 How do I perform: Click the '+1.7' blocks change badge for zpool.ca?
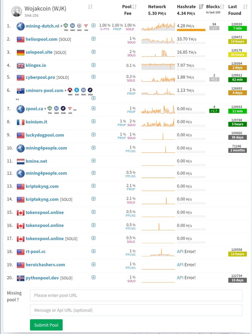pos(214,111)
